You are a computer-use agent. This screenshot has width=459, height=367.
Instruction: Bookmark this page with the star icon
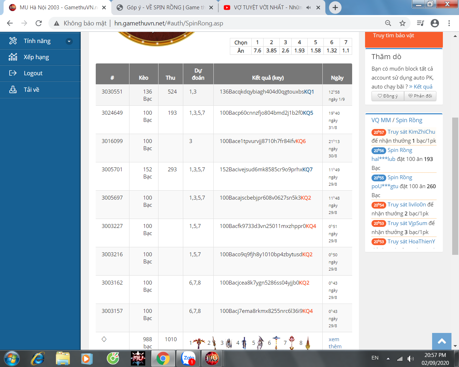(403, 23)
